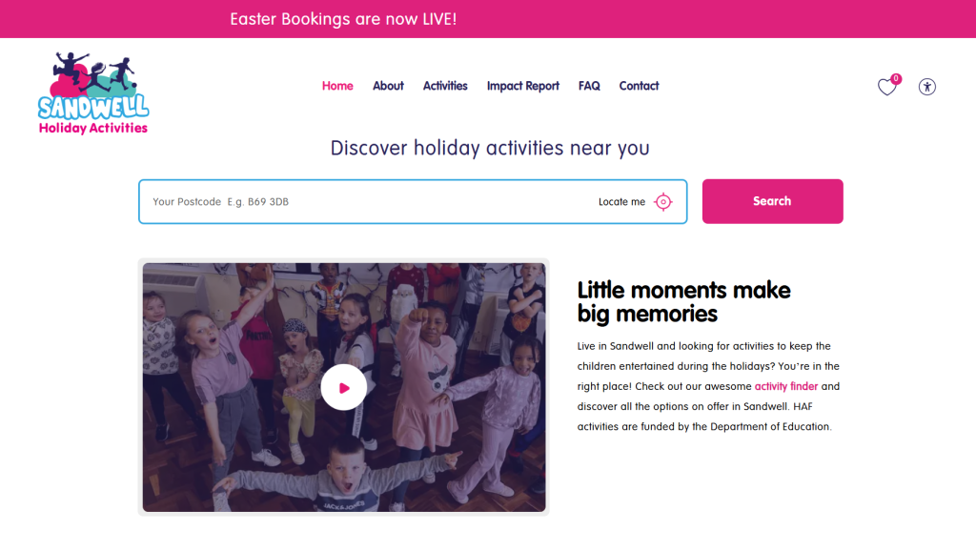The width and height of the screenshot is (976, 551).
Task: Click the Sandwell Holiday Activities logo
Action: pyautogui.click(x=93, y=94)
